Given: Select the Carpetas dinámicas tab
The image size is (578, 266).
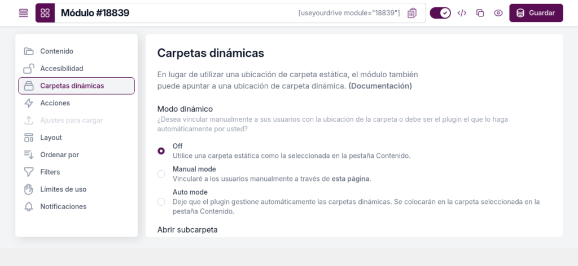Looking at the screenshot, I should [76, 86].
